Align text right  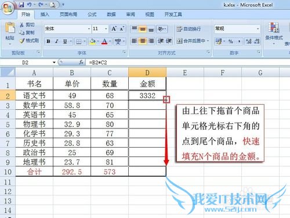151,41
